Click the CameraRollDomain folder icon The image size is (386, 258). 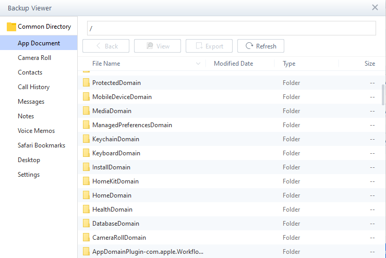click(86, 237)
